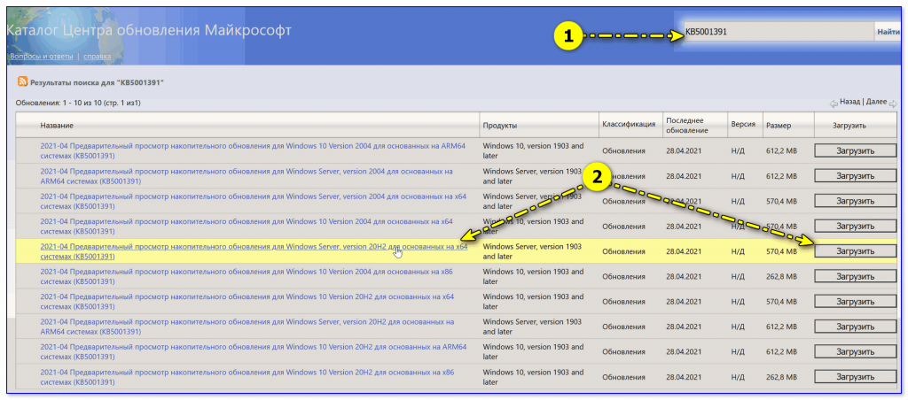Viewport: 908px width, 400px height.
Task: Open Windows 10 Version 20H2 x64 update link
Action: pos(247,296)
